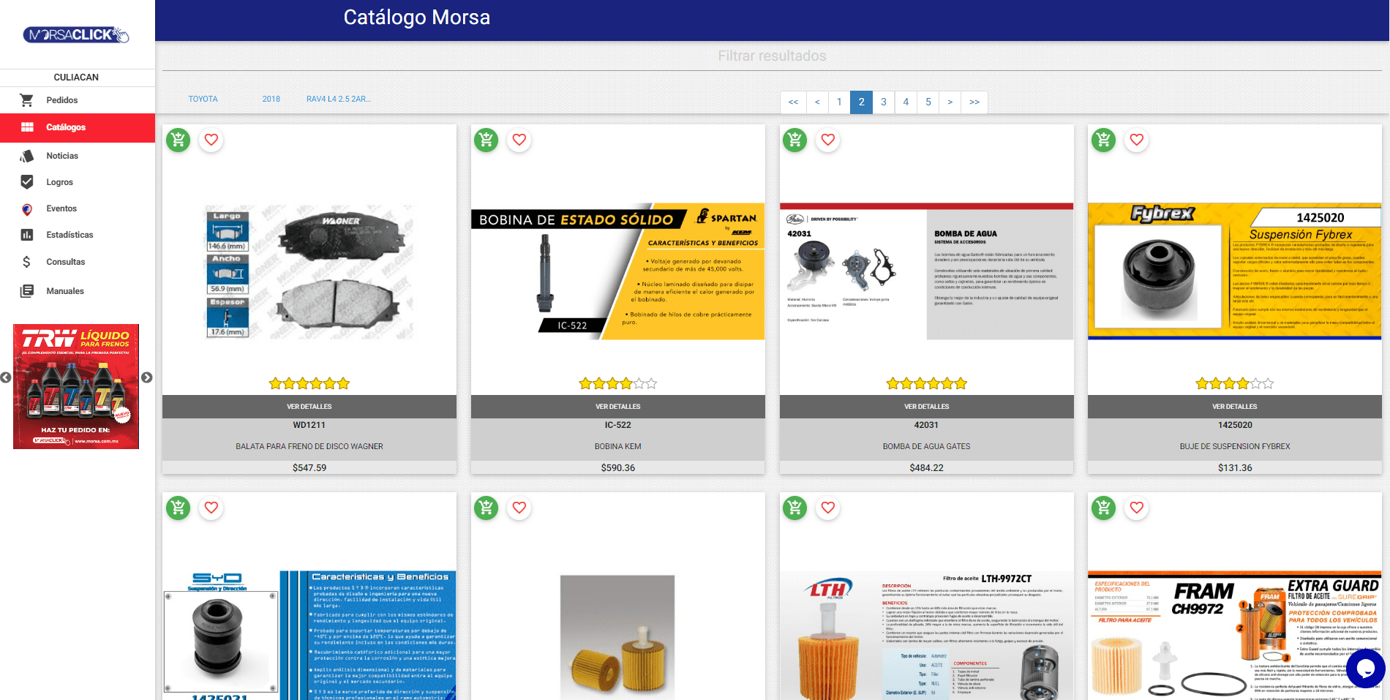Open Manuales from the sidebar
1390x700 pixels.
(64, 290)
